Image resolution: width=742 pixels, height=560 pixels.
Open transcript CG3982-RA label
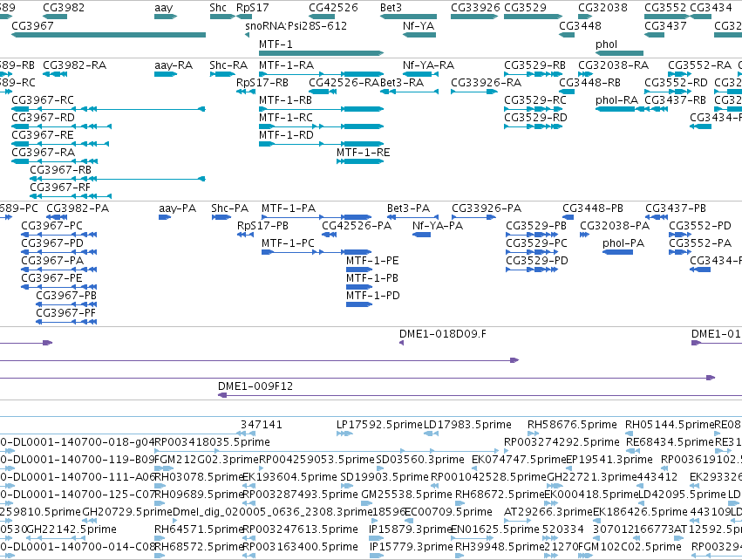click(74, 65)
